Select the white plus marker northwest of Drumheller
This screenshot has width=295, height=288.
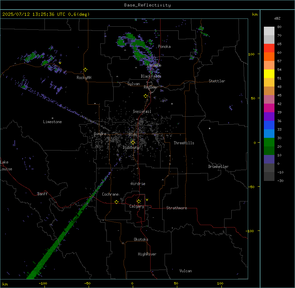pyautogui.click(x=209, y=128)
